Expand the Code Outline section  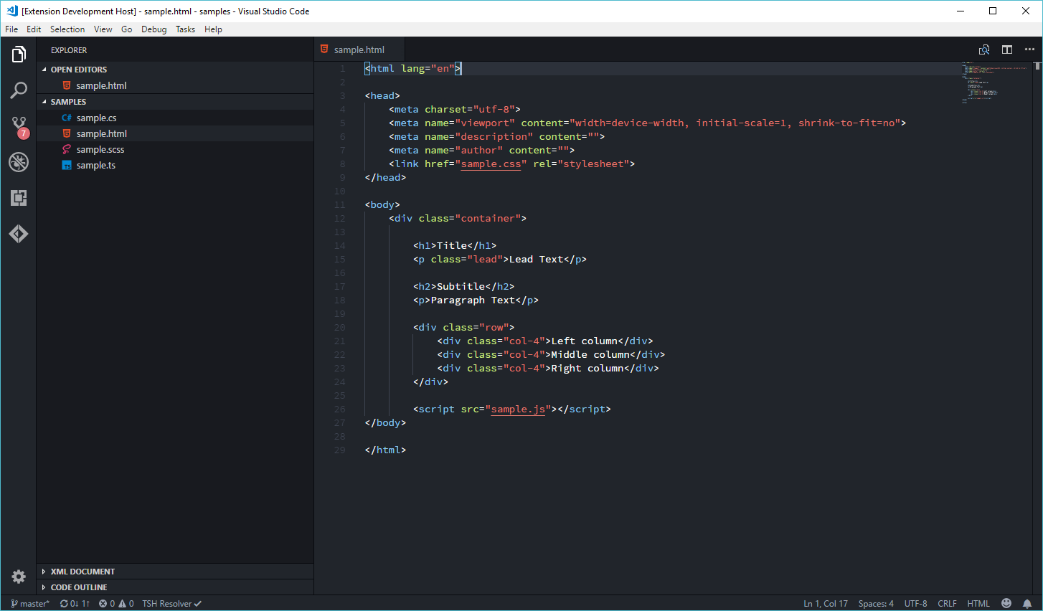175,587
